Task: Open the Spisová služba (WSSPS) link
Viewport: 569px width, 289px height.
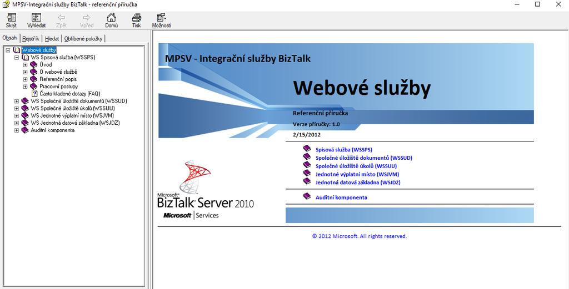Action: coord(344,150)
